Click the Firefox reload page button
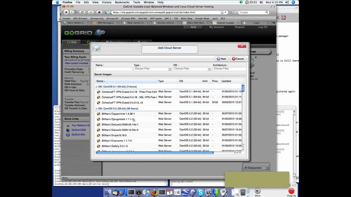This screenshot has height=197, width=351. pyautogui.click(x=82, y=12)
